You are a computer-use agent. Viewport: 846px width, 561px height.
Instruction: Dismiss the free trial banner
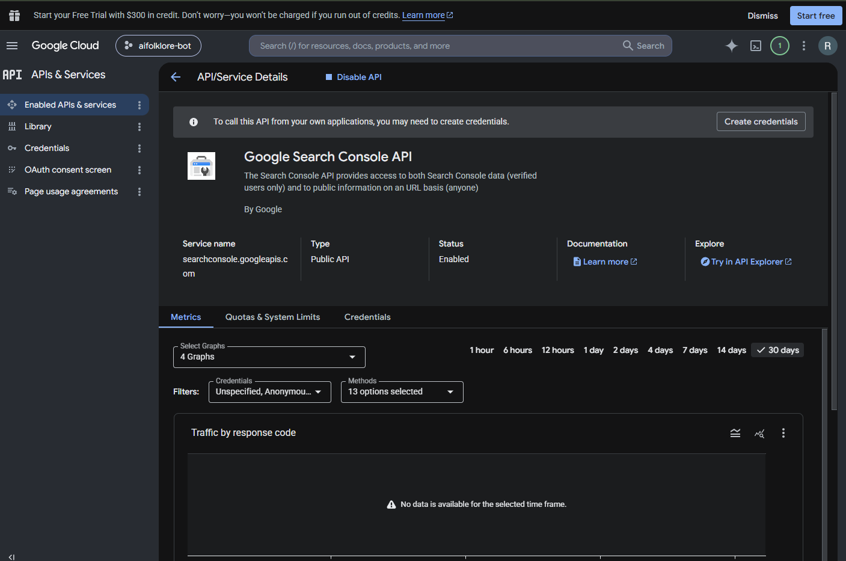coord(762,16)
